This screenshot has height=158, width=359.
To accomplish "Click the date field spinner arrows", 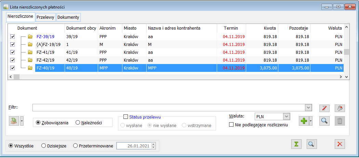I will (154, 146).
